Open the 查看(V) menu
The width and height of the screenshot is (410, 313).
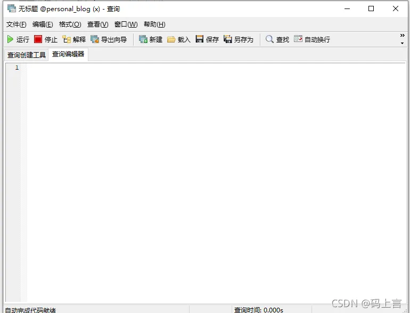tap(98, 24)
